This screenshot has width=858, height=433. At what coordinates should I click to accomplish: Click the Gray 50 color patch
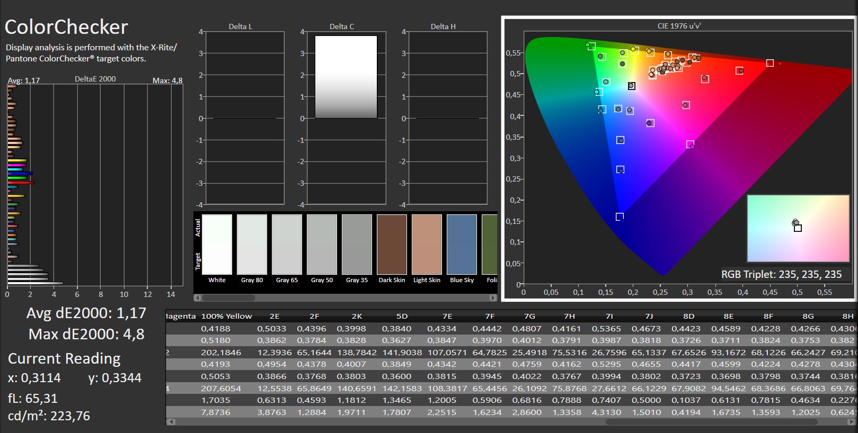(322, 244)
